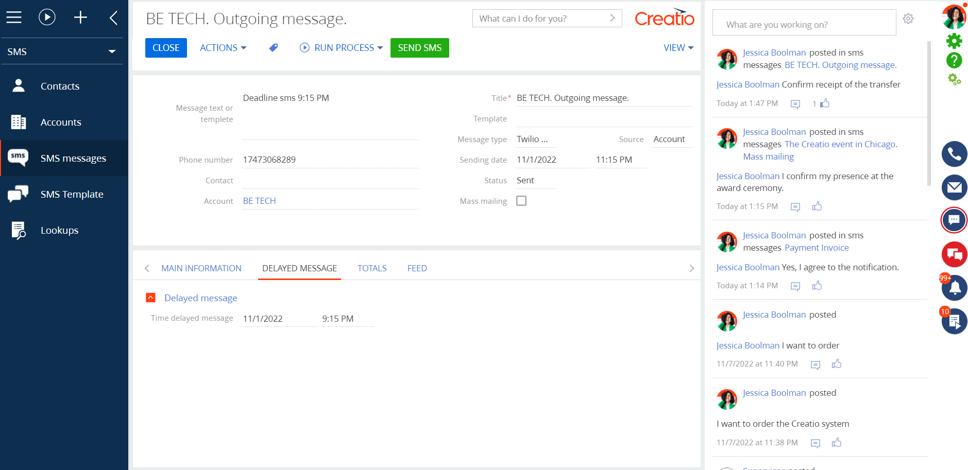The width and height of the screenshot is (968, 470).
Task: Open the call panel phone icon
Action: [x=954, y=154]
